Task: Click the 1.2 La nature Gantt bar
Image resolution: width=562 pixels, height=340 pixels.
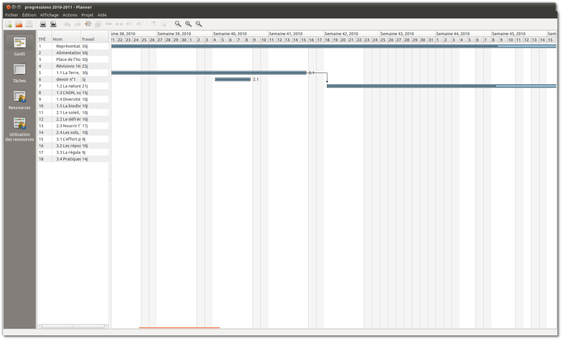Action: point(442,86)
